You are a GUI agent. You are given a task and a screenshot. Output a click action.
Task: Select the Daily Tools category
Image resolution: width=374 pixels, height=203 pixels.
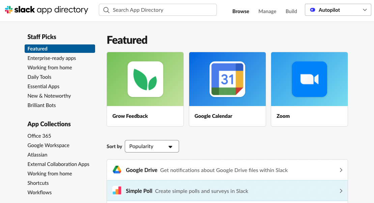(39, 77)
